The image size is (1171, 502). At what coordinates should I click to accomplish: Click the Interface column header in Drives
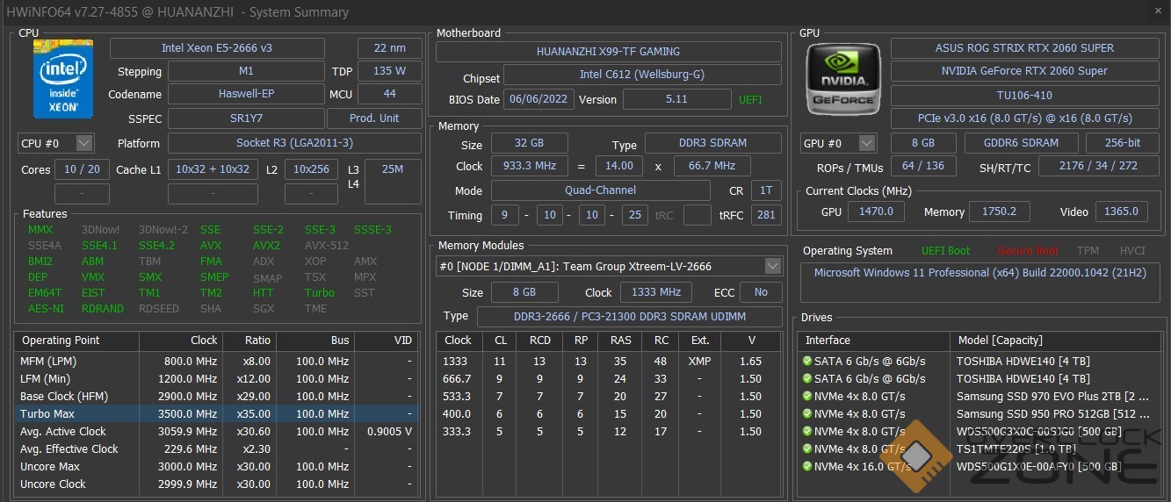(x=828, y=341)
